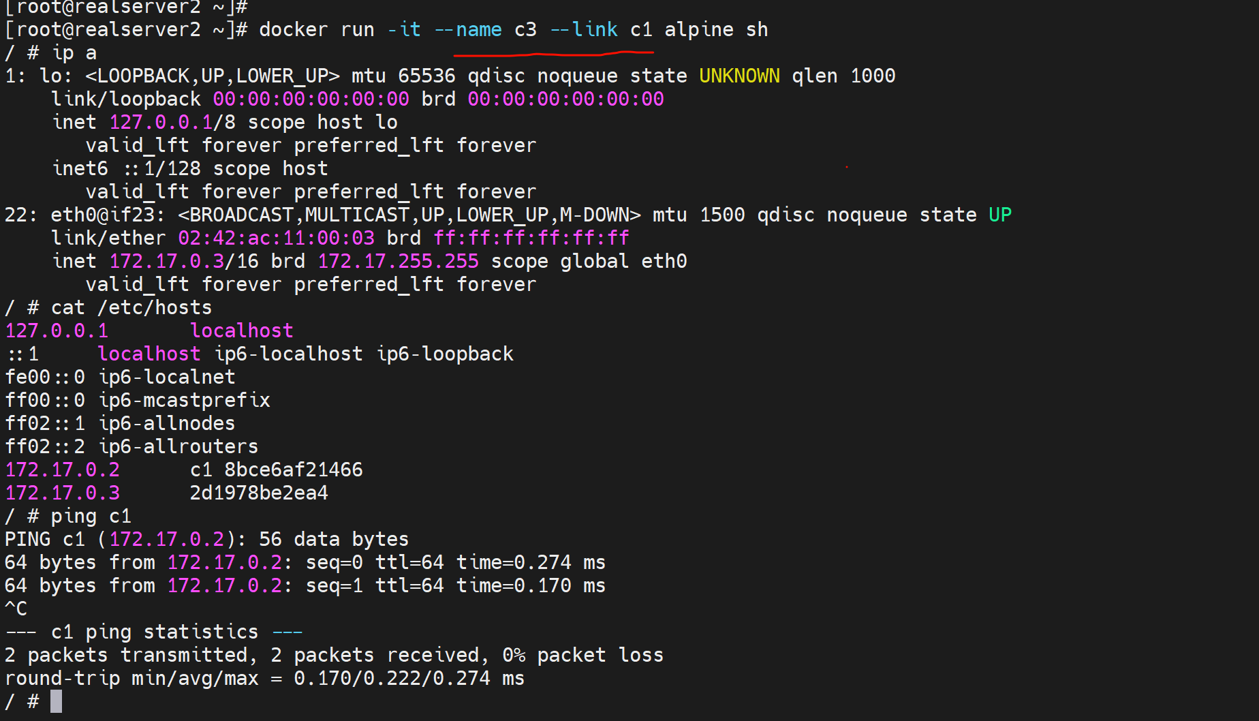Click the '--name' option in the docker command

click(x=467, y=30)
